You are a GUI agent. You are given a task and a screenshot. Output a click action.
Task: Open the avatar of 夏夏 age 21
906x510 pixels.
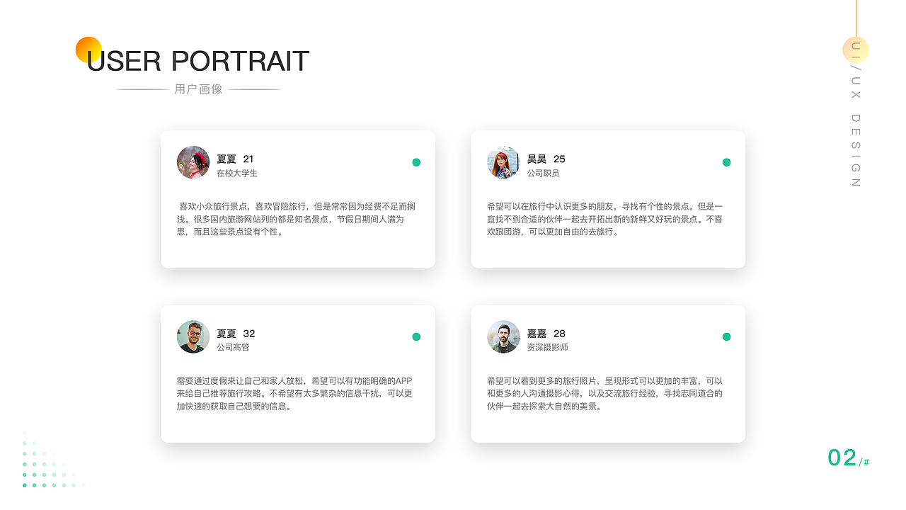coord(193,162)
